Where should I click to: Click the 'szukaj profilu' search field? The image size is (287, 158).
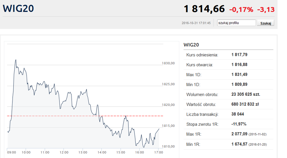[x=236, y=23]
